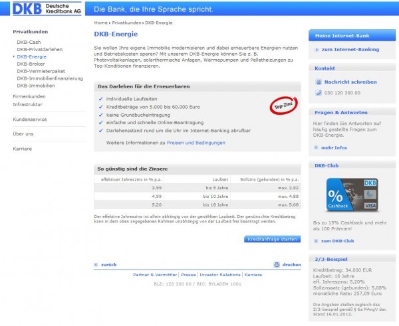
Task: Open Karriere in the left sidebar
Action: point(23,149)
